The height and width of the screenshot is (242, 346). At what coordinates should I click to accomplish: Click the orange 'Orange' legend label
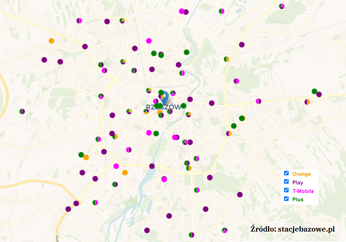pos(301,174)
